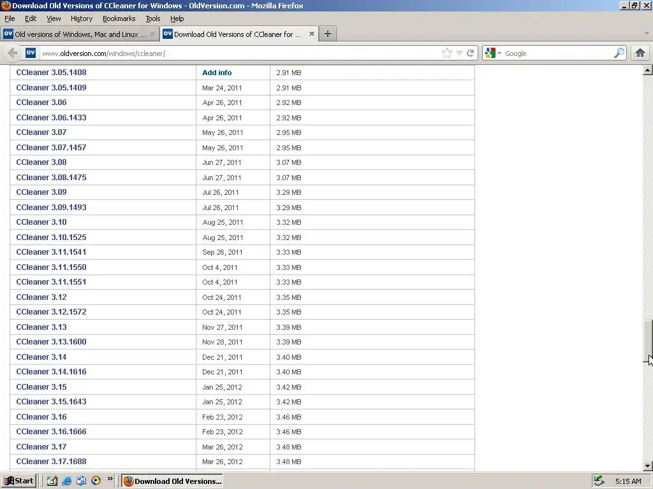This screenshot has width=653, height=489.
Task: Open the CCleaner 3.12 link
Action: (x=41, y=297)
